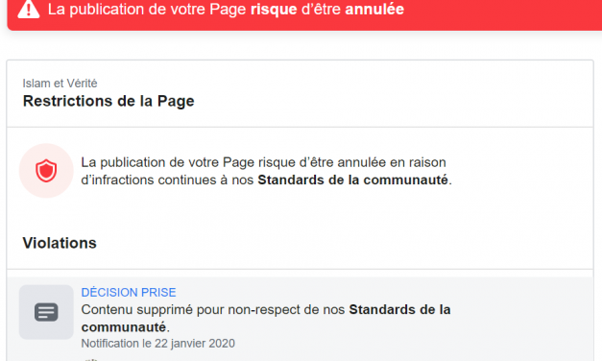Click the warning triangle icon in red banner

(x=29, y=9)
